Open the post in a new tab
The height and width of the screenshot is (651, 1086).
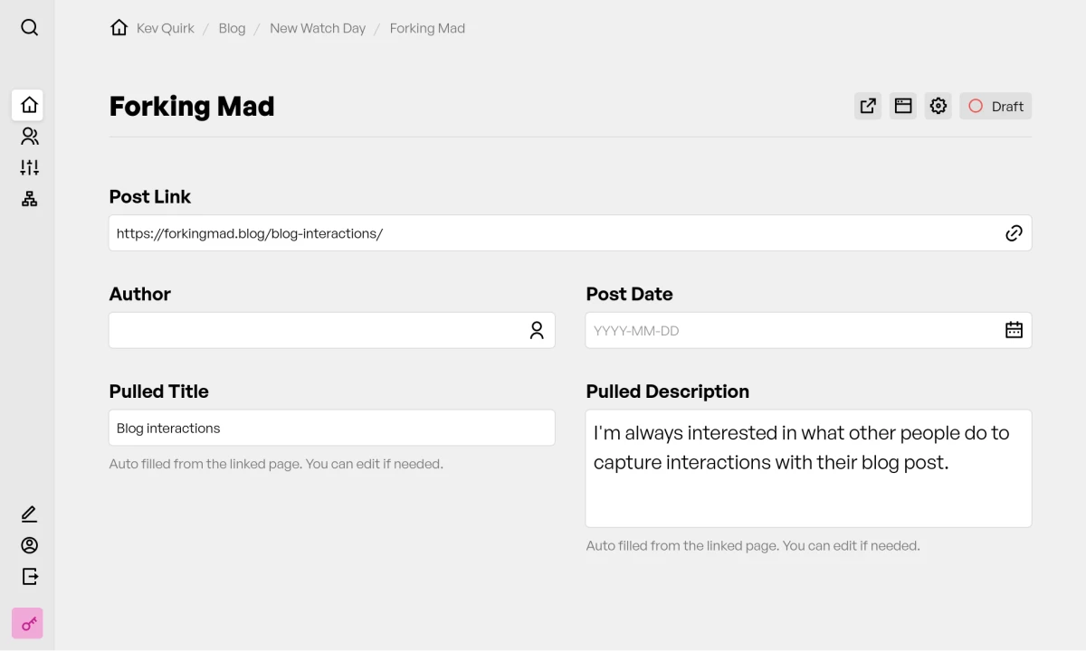pyautogui.click(x=867, y=106)
